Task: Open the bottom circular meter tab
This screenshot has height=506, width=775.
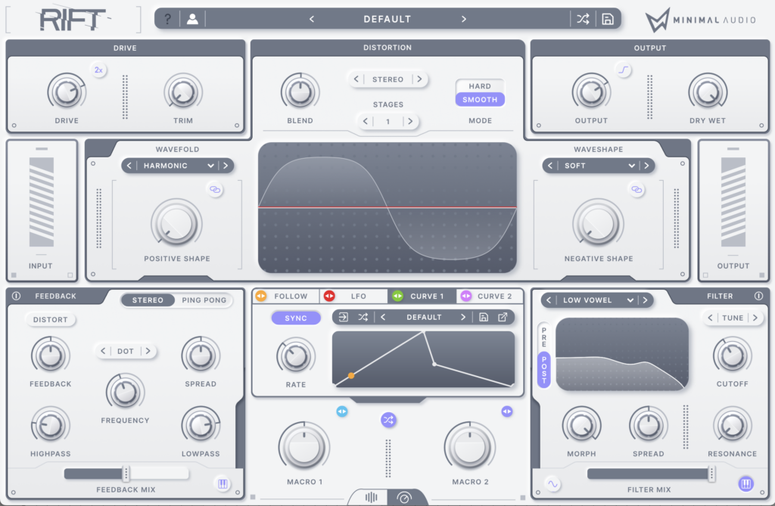Action: point(404,497)
